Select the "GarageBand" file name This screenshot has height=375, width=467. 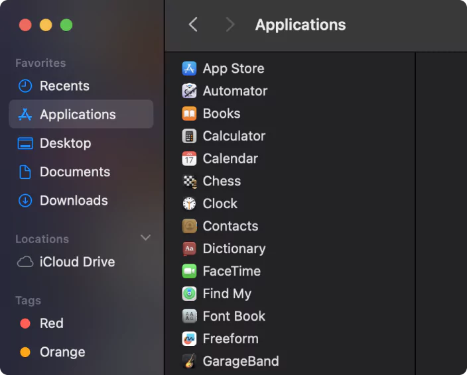tap(241, 361)
